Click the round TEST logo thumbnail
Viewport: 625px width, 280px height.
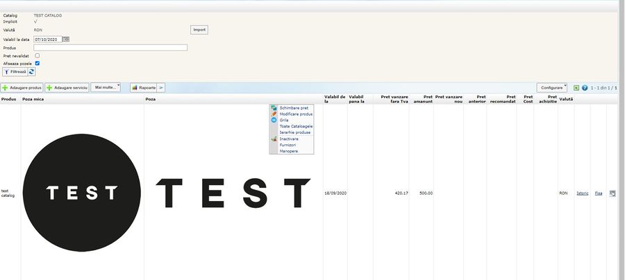click(x=82, y=192)
